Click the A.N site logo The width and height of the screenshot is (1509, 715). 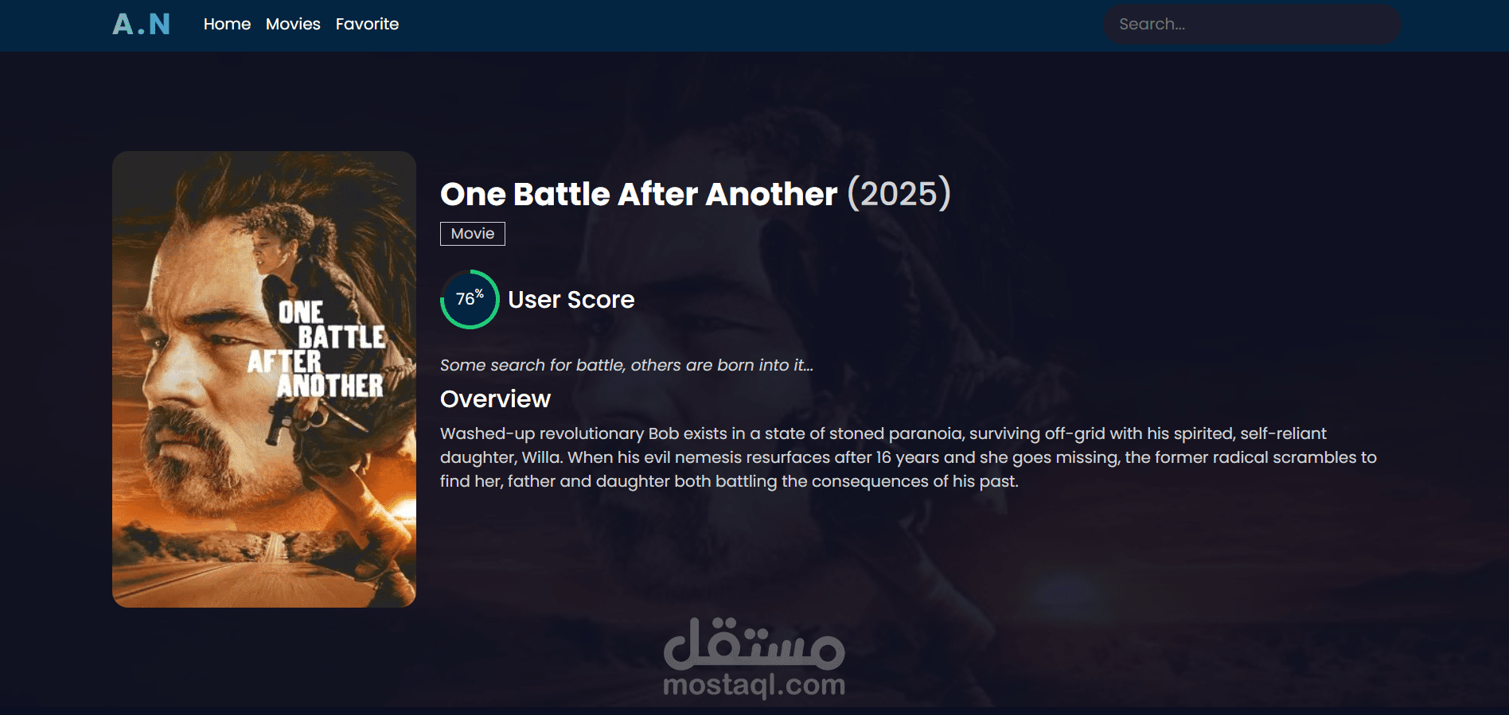pyautogui.click(x=141, y=24)
